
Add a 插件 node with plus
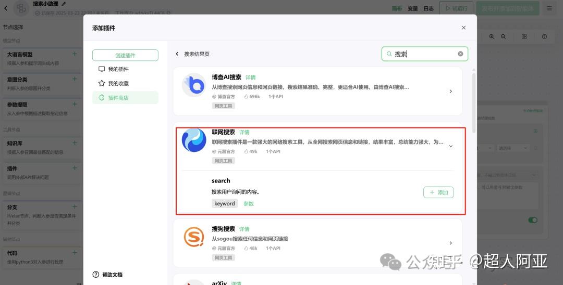click(75, 168)
